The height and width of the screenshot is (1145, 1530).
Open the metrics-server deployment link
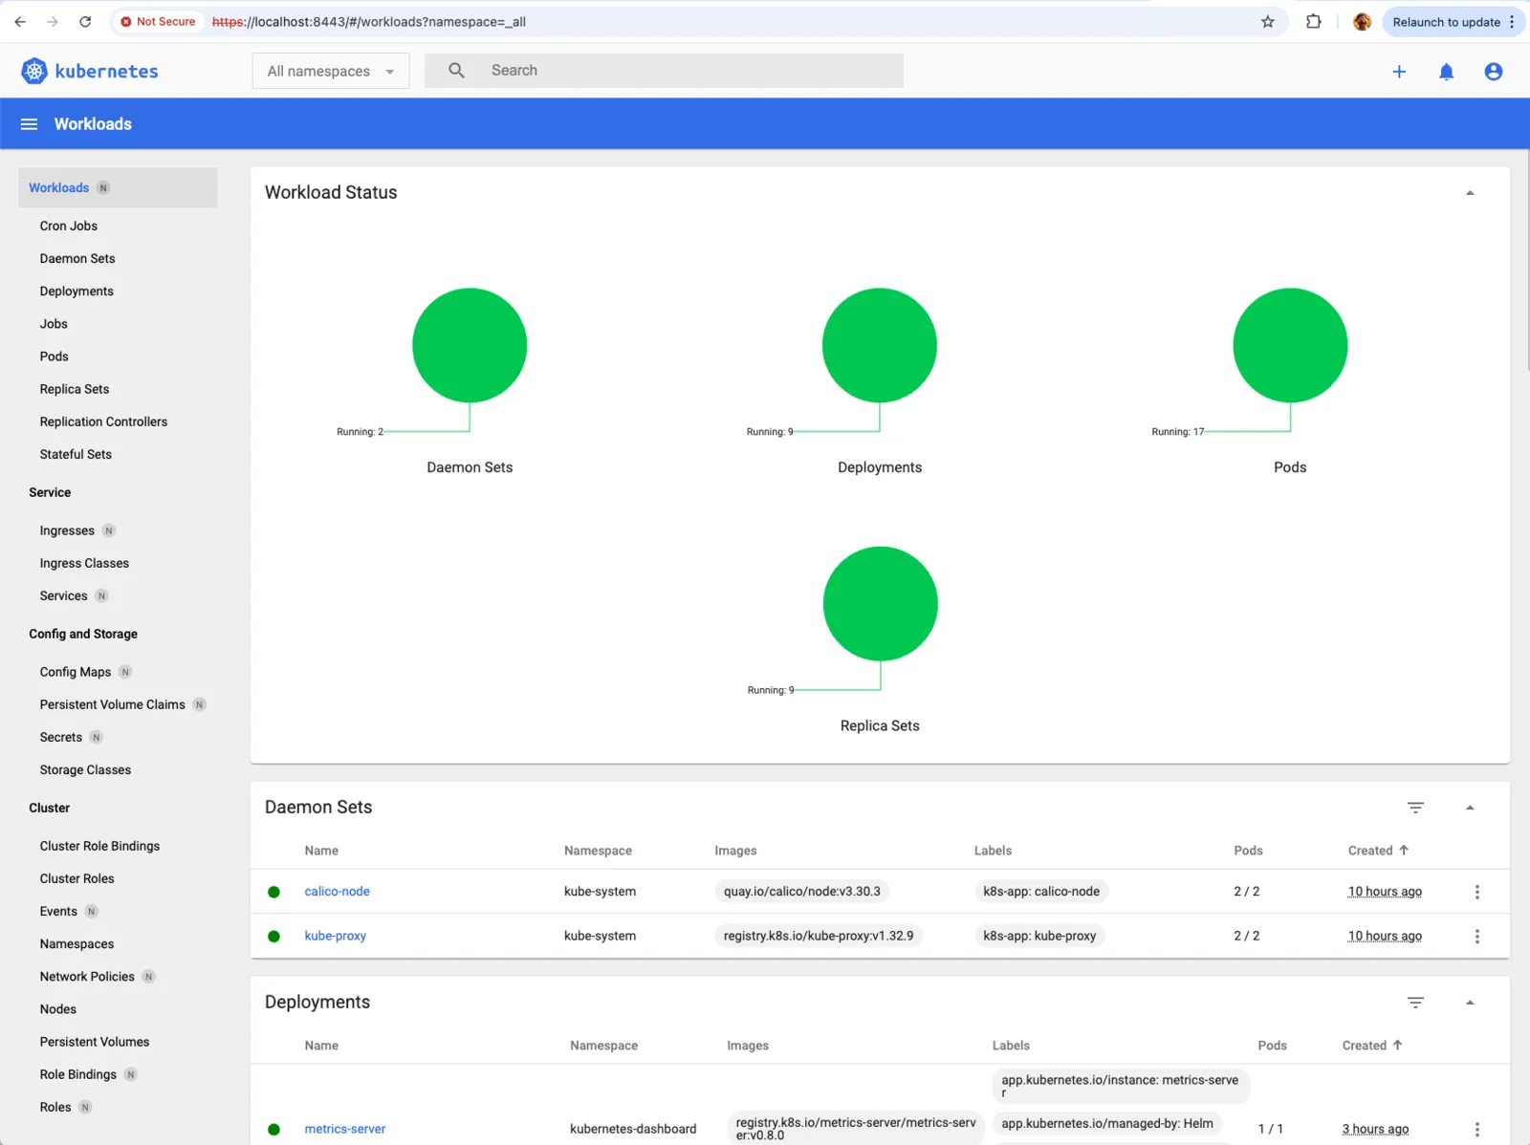point(344,1129)
